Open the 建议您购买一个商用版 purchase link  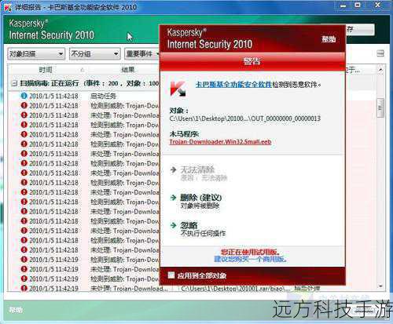click(250, 259)
